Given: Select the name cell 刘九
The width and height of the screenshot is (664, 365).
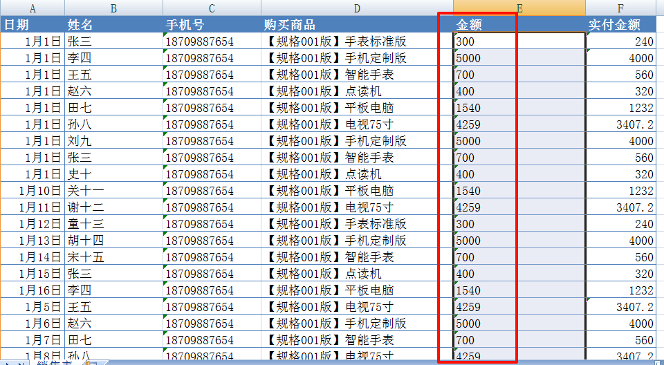Looking at the screenshot, I should (114, 140).
